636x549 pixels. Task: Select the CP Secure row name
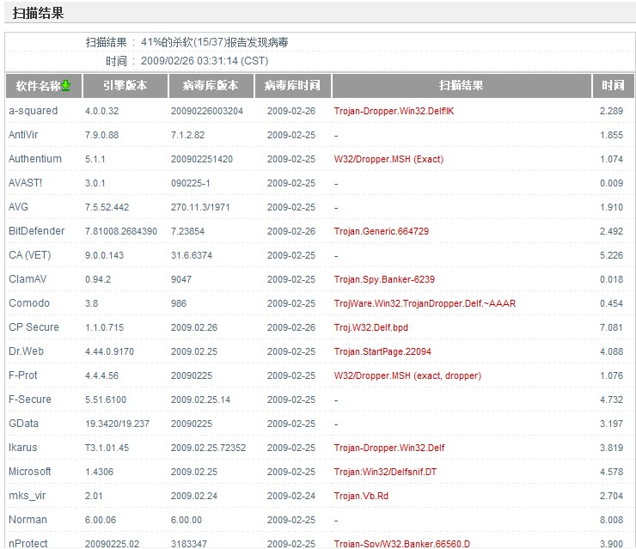pyautogui.click(x=34, y=327)
